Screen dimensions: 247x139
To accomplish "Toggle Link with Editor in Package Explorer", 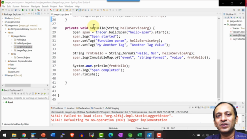I will tap(39, 14).
